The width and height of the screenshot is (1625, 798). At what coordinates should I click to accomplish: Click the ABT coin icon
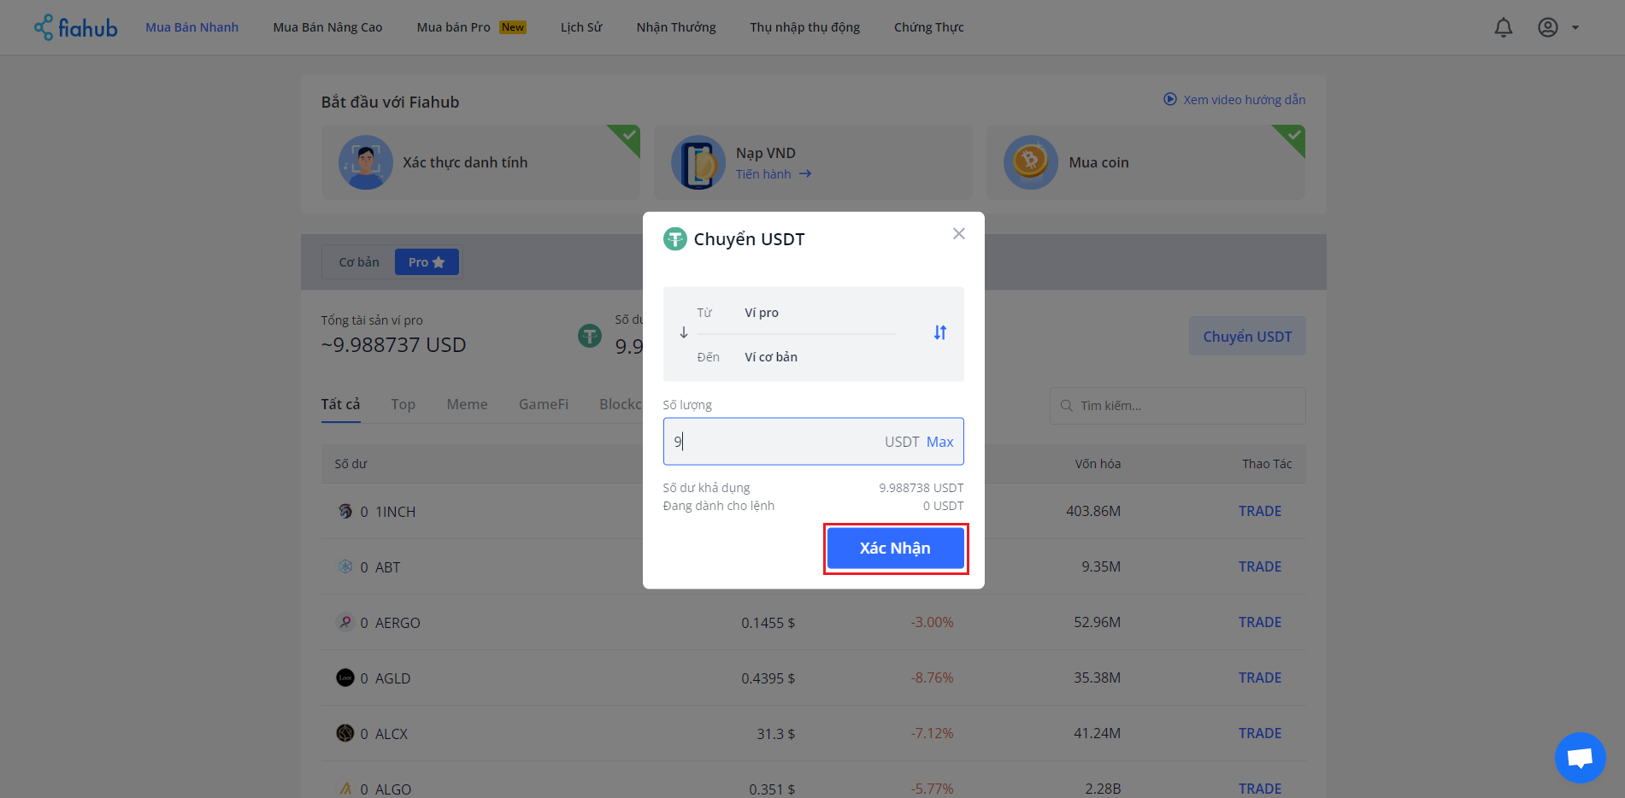pos(345,566)
